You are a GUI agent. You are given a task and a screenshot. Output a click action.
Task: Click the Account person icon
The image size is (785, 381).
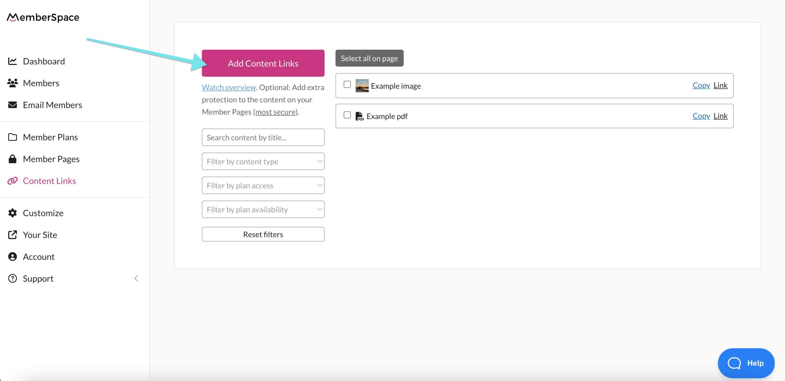(x=12, y=256)
